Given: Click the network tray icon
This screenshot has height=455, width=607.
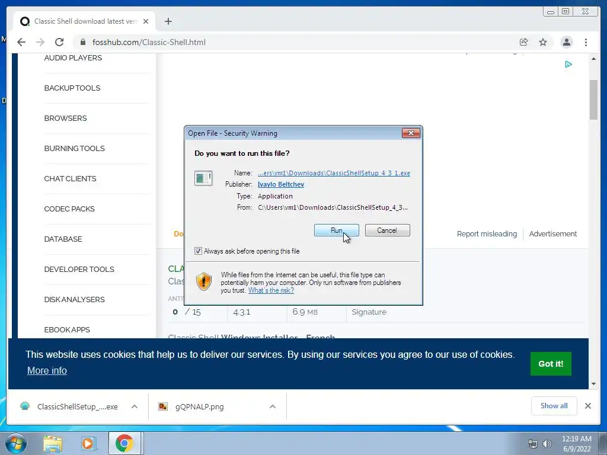Looking at the screenshot, I should (x=533, y=444).
